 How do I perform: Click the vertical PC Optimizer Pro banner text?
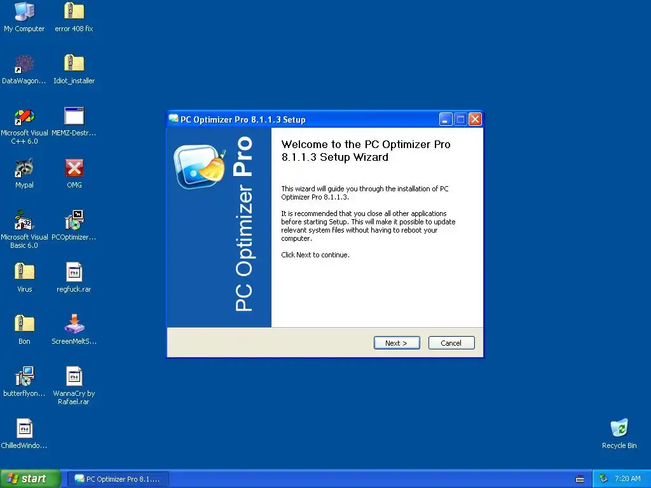click(243, 224)
